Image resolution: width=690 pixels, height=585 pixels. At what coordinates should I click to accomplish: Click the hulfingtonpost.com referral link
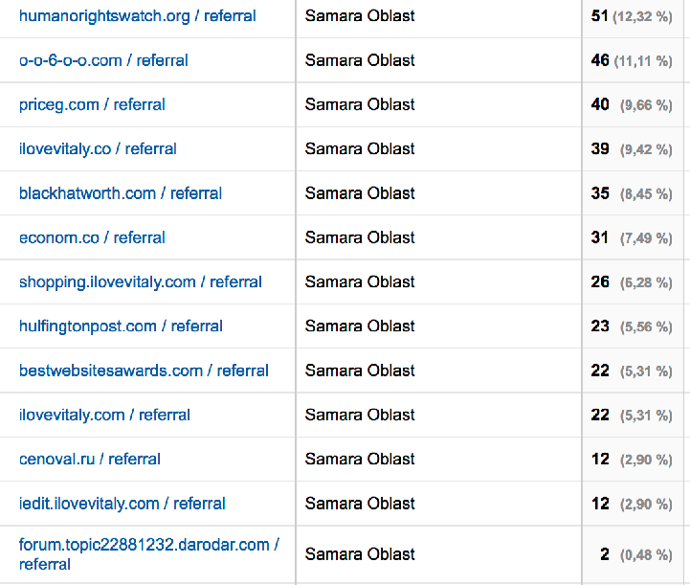[121, 326]
